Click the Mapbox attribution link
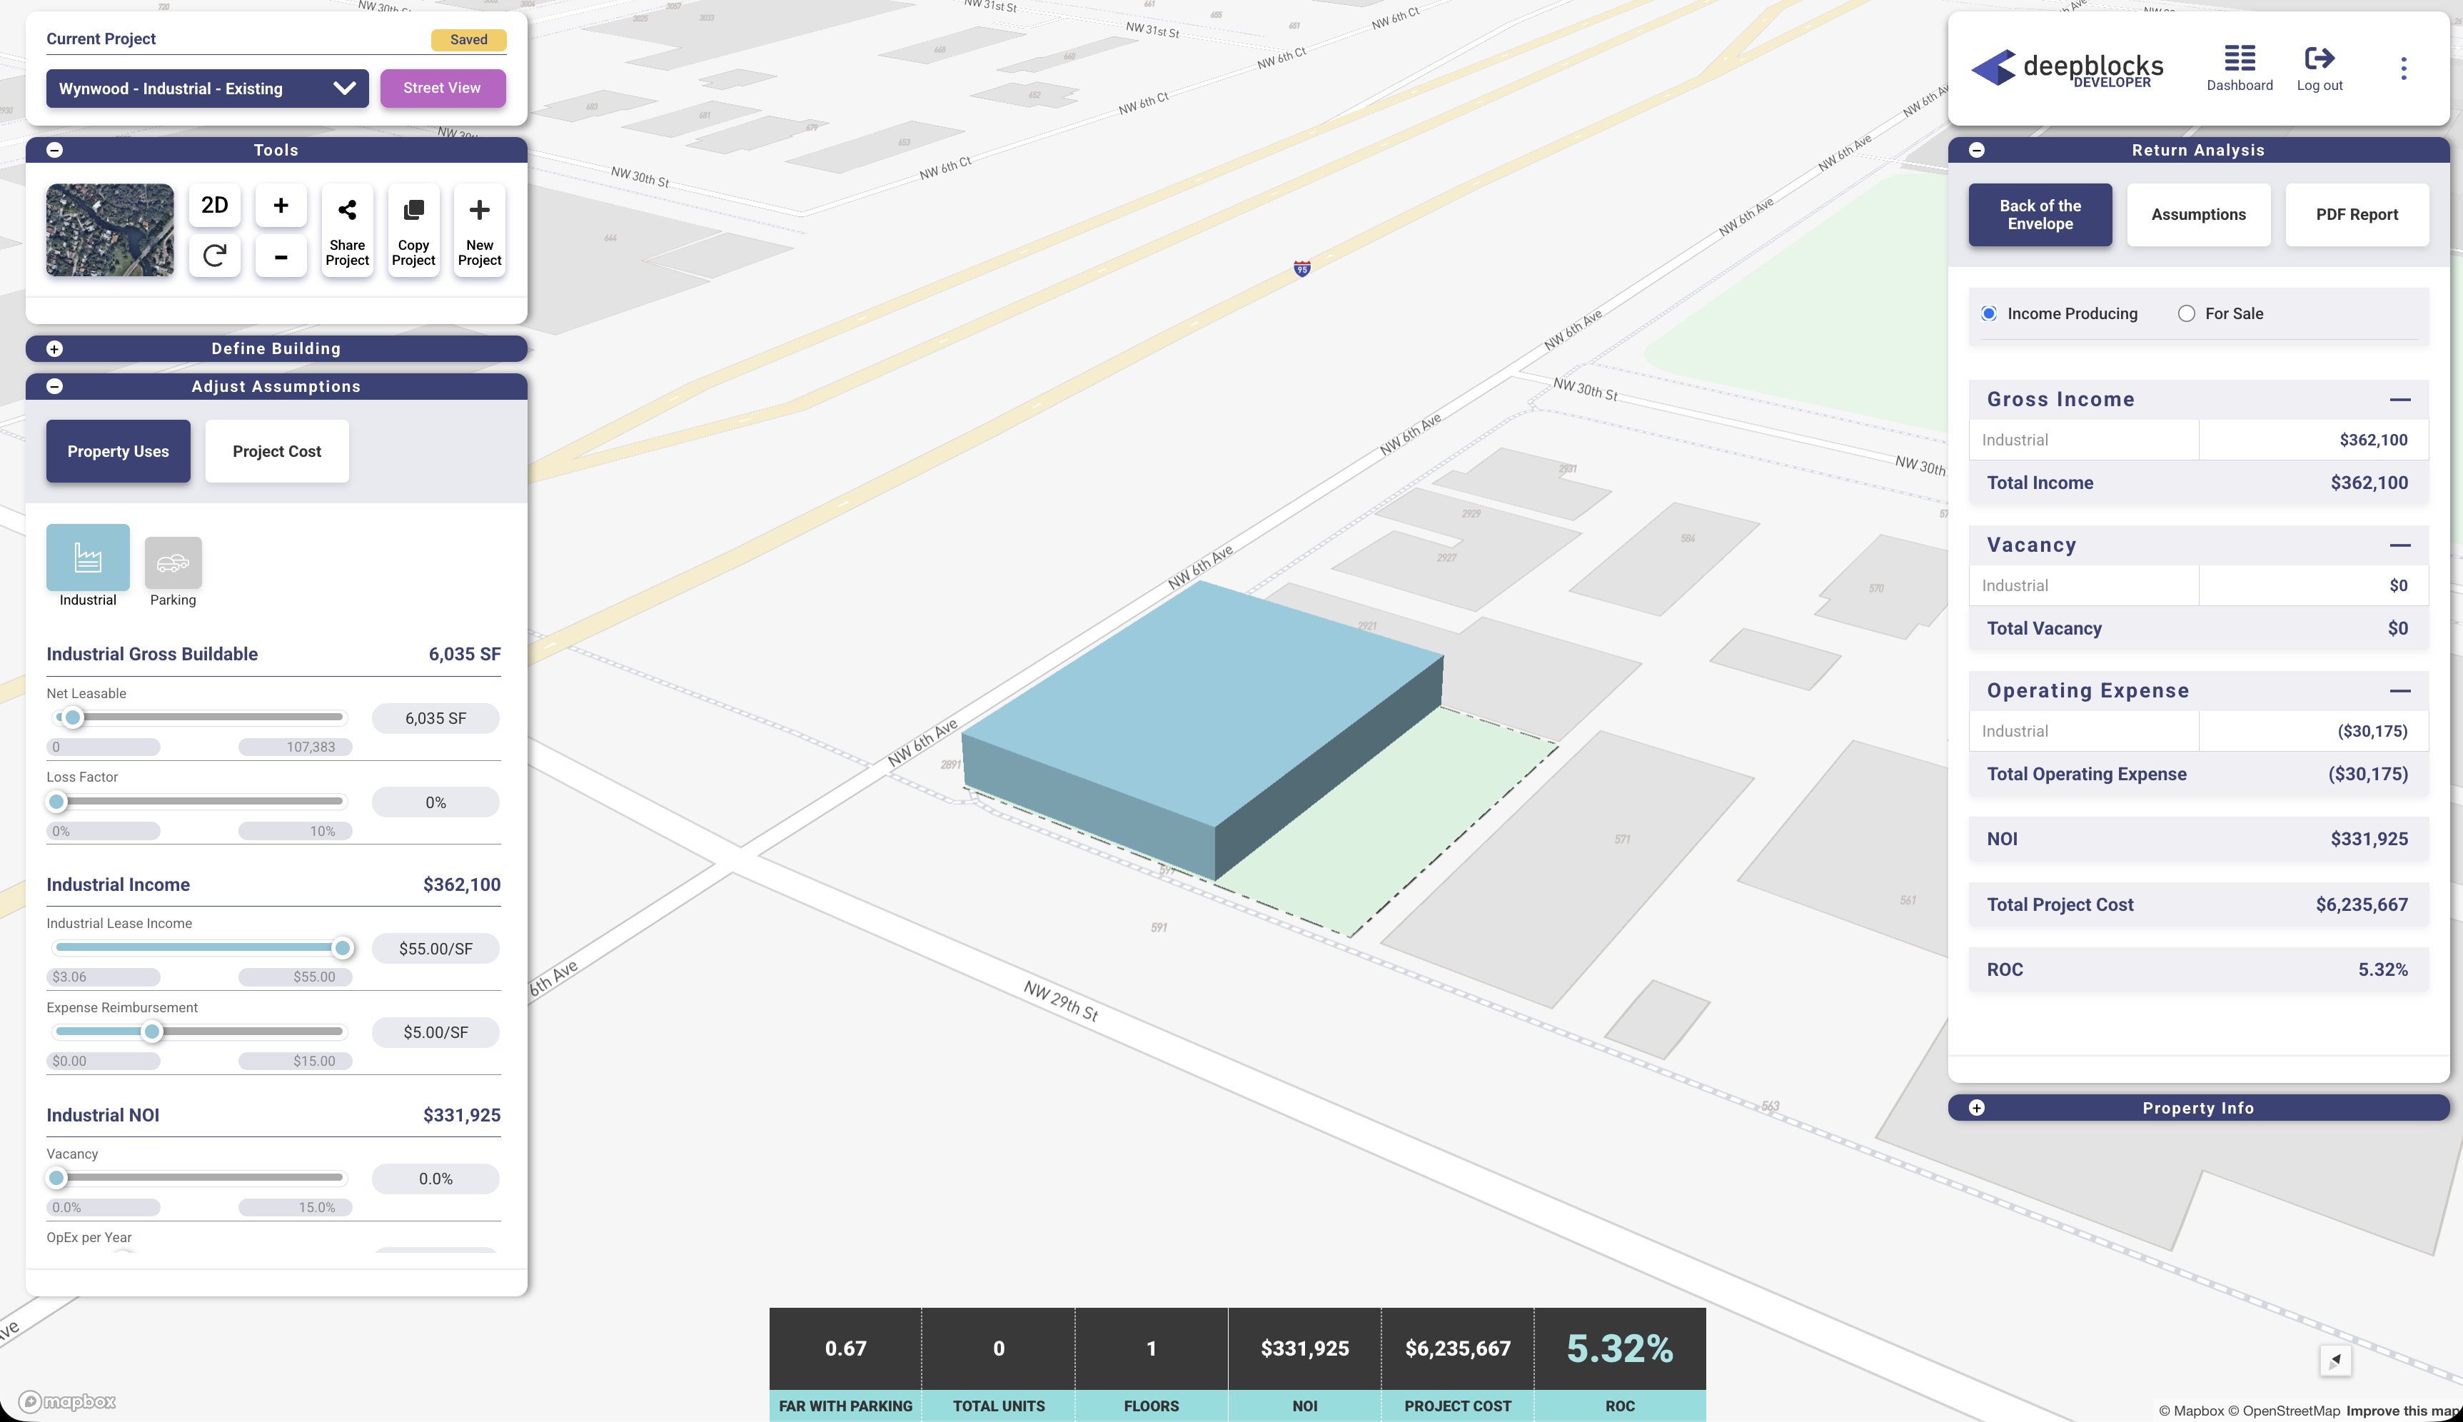The height and width of the screenshot is (1422, 2463). (x=2190, y=1411)
